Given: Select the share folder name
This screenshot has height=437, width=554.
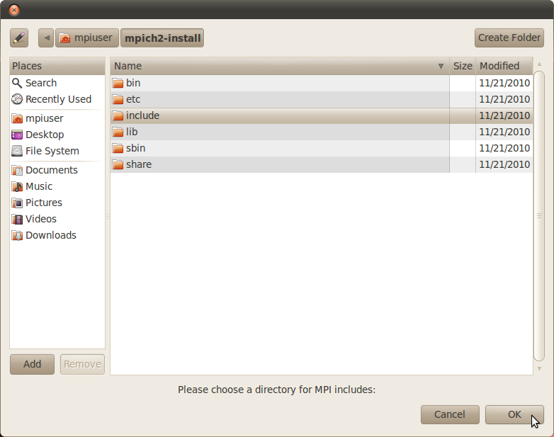Looking at the screenshot, I should click(139, 164).
